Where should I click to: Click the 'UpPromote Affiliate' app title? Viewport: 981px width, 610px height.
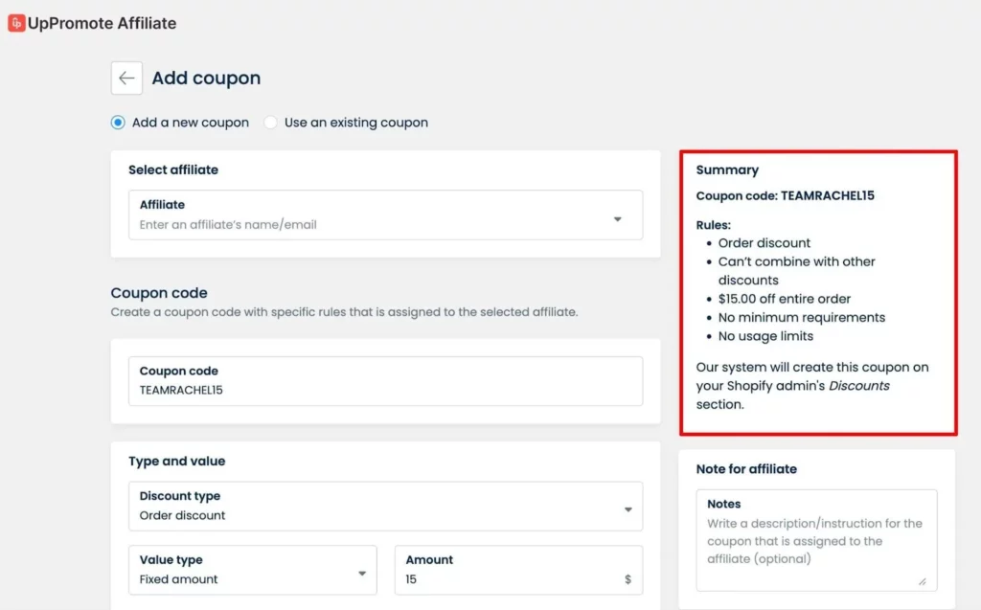(103, 23)
